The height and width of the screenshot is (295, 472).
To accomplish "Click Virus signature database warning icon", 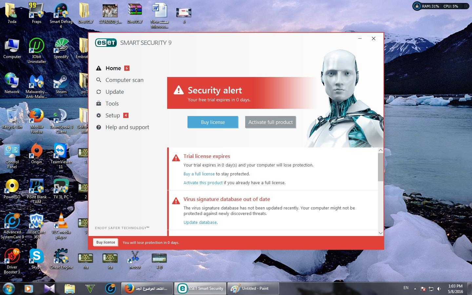I will [176, 201].
